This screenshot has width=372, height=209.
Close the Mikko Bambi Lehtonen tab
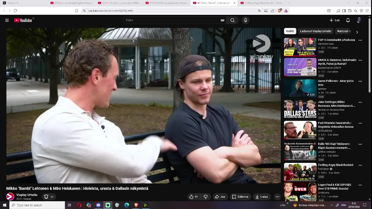click(234, 3)
